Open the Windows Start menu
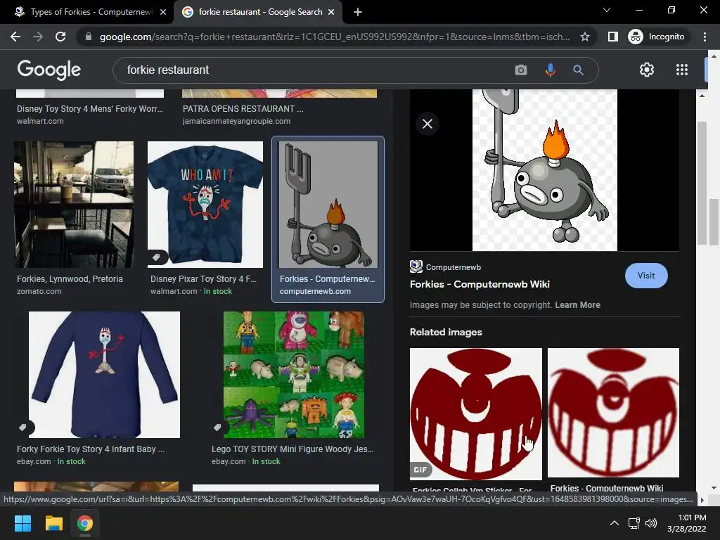This screenshot has height=540, width=720. coord(22,523)
